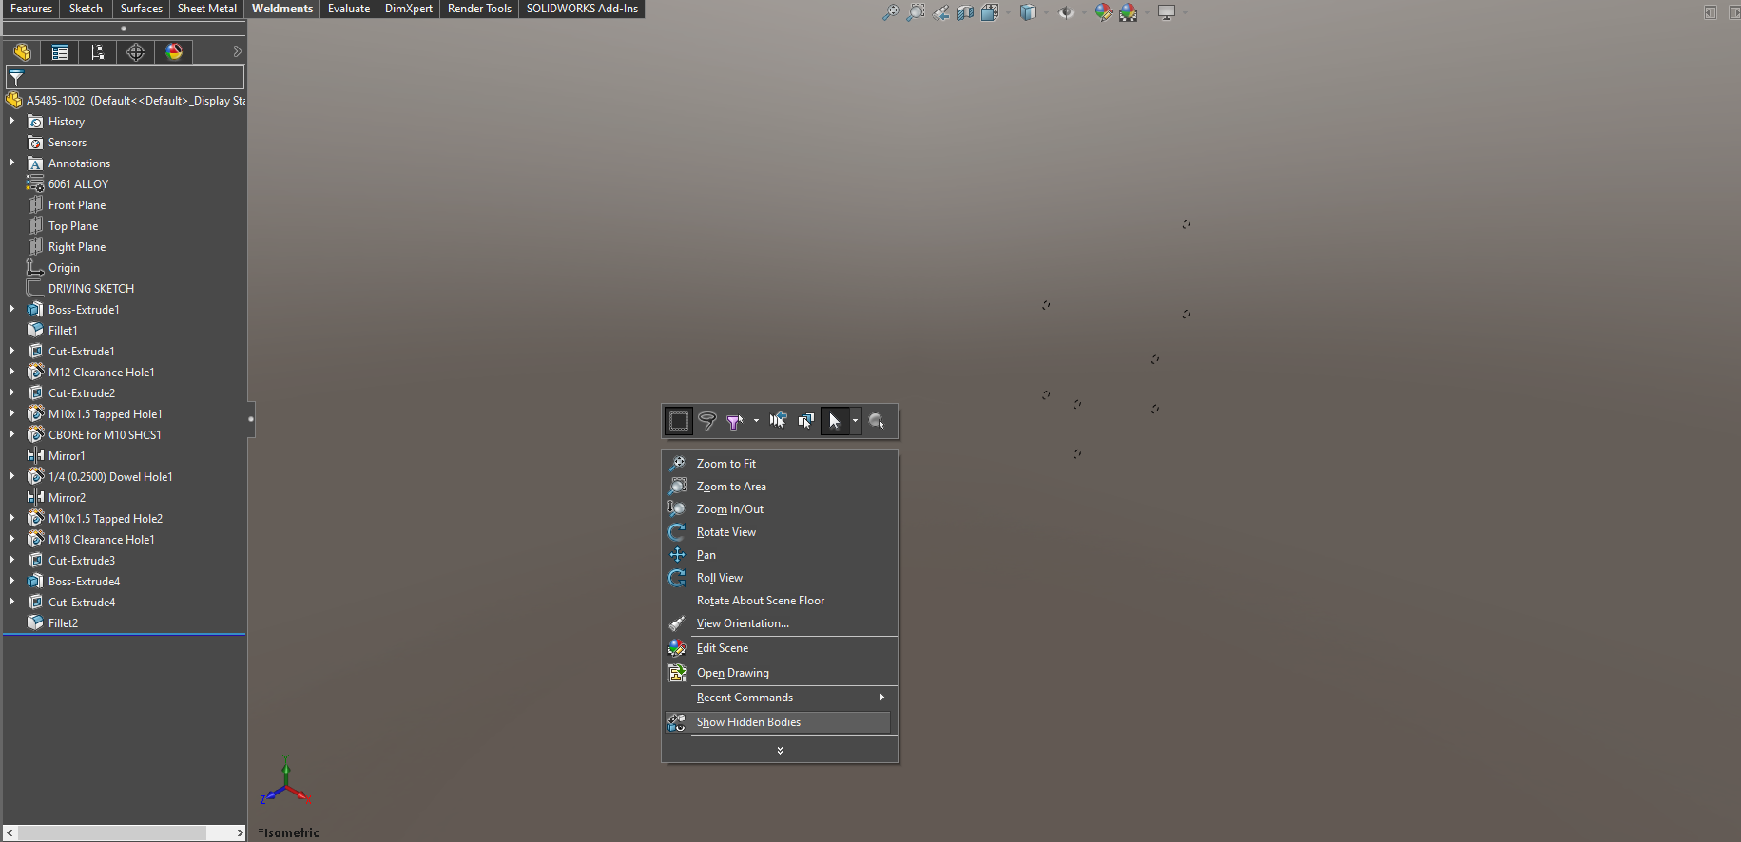Select the Mirror1 feature
This screenshot has width=1741, height=842.
point(67,455)
